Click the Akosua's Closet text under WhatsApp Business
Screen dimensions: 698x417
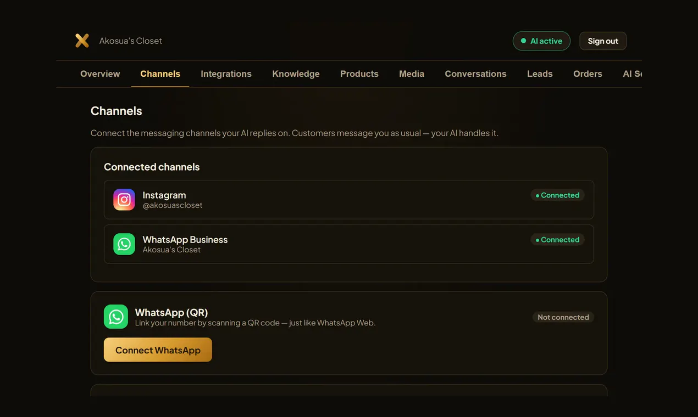tap(171, 250)
